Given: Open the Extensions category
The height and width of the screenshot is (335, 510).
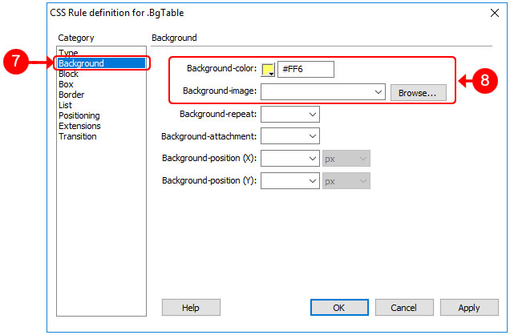Looking at the screenshot, I should click(x=79, y=126).
